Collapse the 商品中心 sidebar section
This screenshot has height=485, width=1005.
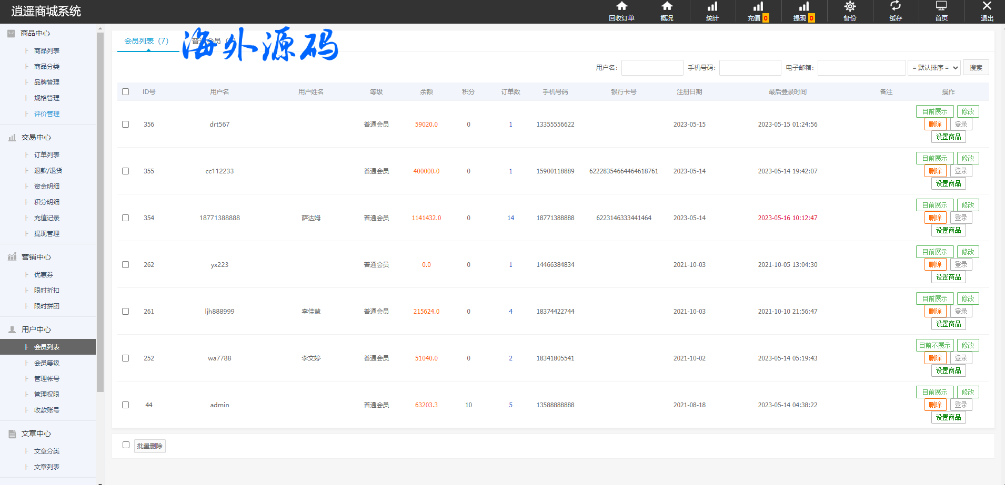pos(35,33)
